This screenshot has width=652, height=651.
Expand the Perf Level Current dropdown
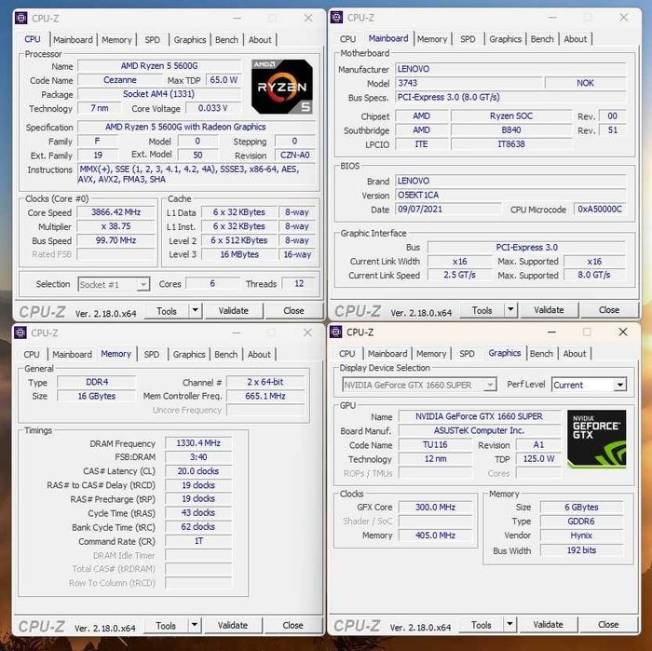(x=620, y=385)
